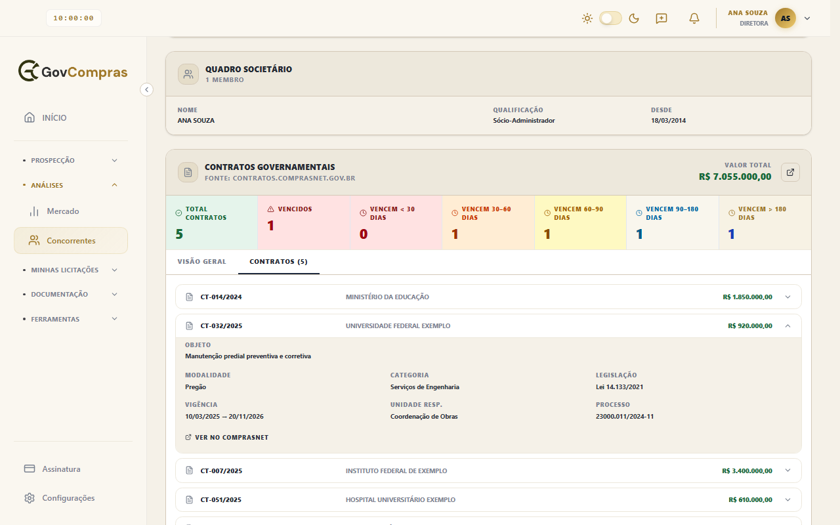Click the moon dark-mode icon
This screenshot has height=525, width=840.
tap(634, 18)
